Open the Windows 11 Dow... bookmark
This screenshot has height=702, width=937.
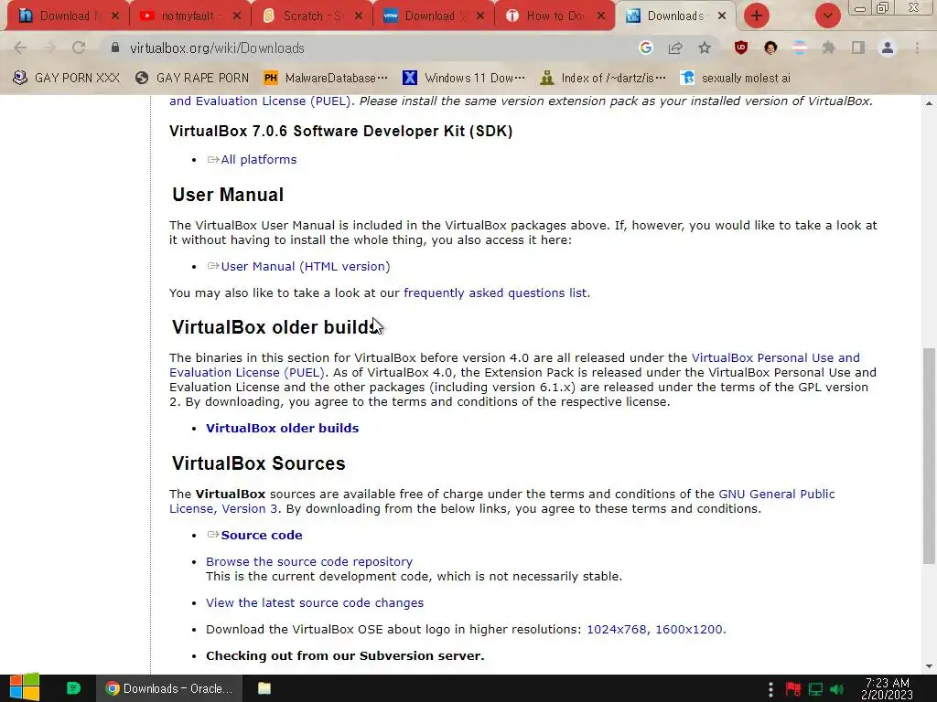[464, 78]
